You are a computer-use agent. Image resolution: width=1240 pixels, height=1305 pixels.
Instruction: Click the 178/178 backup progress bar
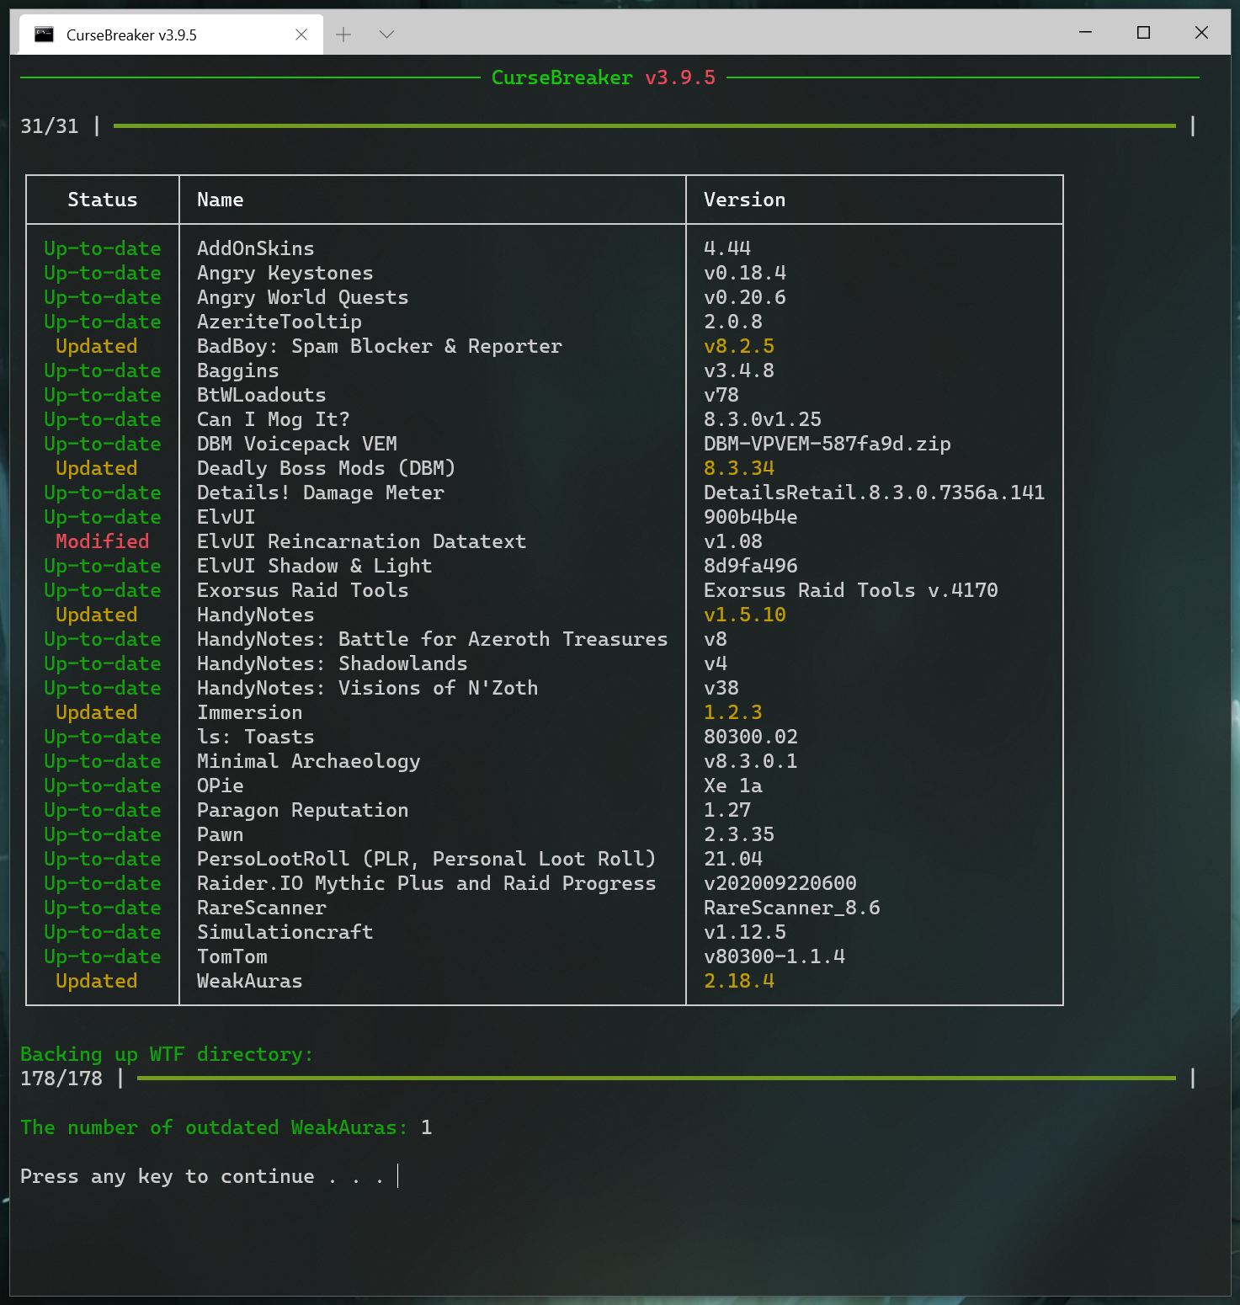pyautogui.click(x=656, y=1079)
